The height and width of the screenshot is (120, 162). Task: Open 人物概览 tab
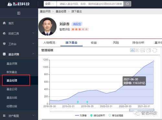point(49,42)
